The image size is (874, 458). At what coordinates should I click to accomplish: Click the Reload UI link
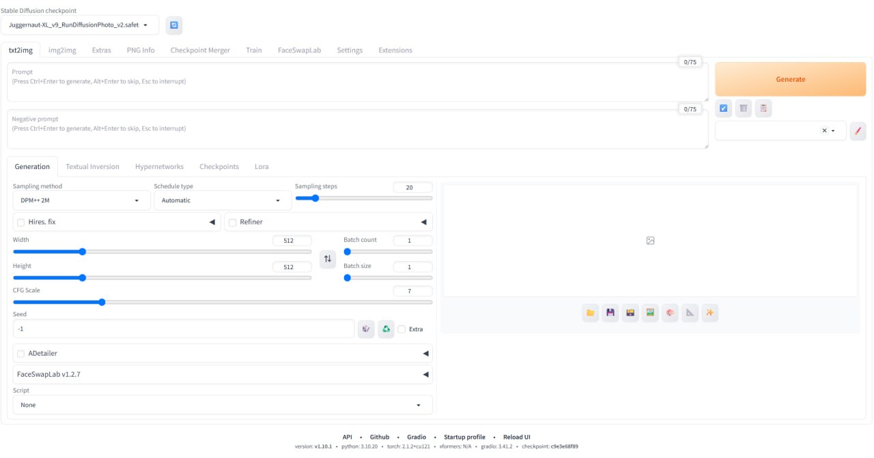click(x=517, y=437)
